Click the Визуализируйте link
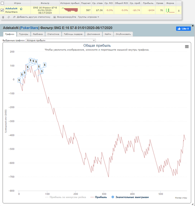The height and width of the screenshot is (206, 195). point(67,17)
